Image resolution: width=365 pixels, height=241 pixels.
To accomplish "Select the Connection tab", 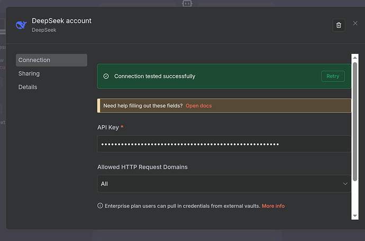I will coord(51,60).
